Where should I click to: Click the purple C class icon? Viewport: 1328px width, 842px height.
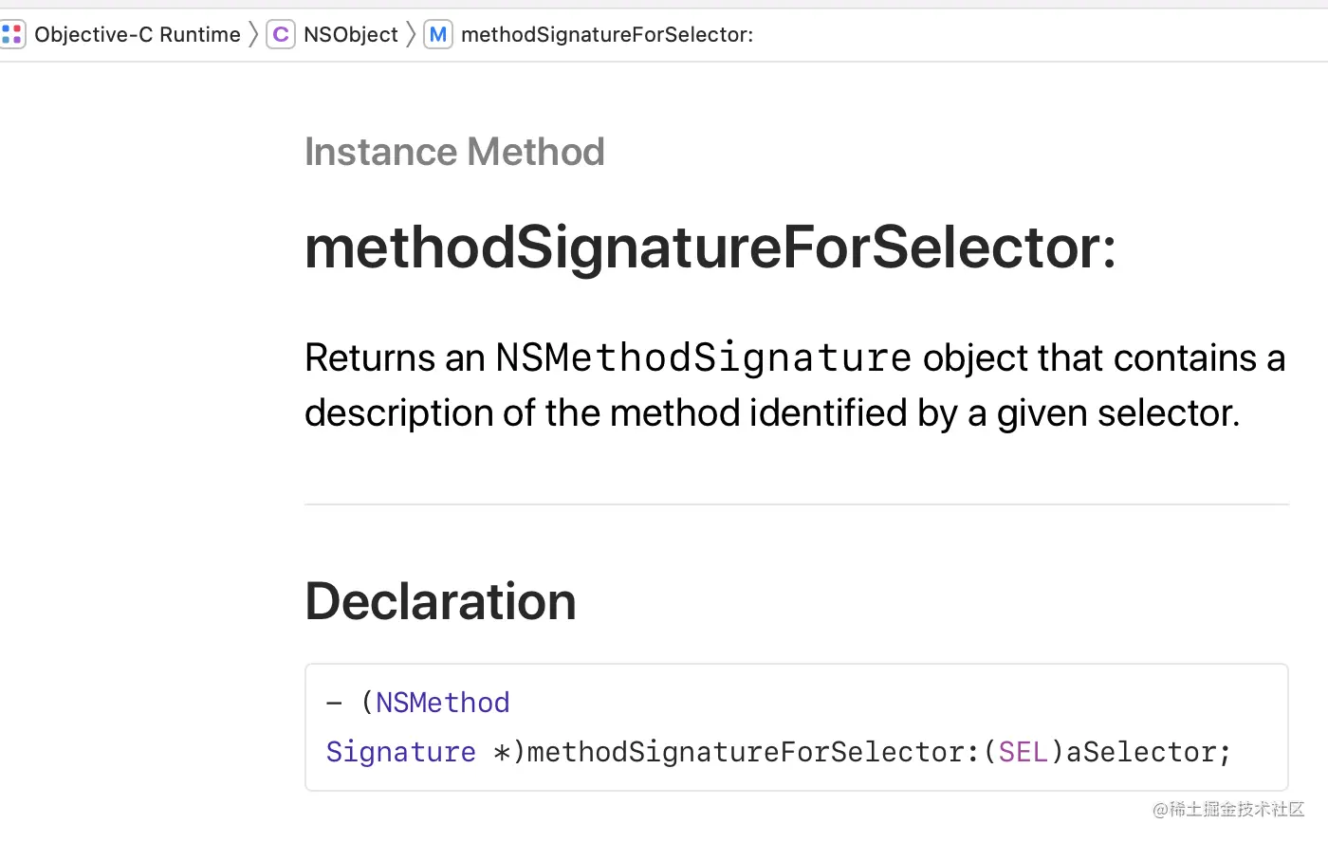click(281, 35)
